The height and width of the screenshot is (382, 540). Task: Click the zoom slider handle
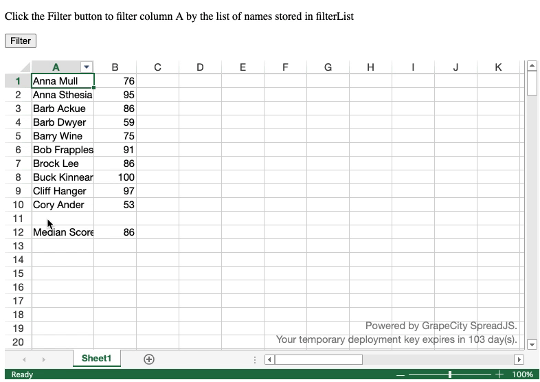(450, 374)
